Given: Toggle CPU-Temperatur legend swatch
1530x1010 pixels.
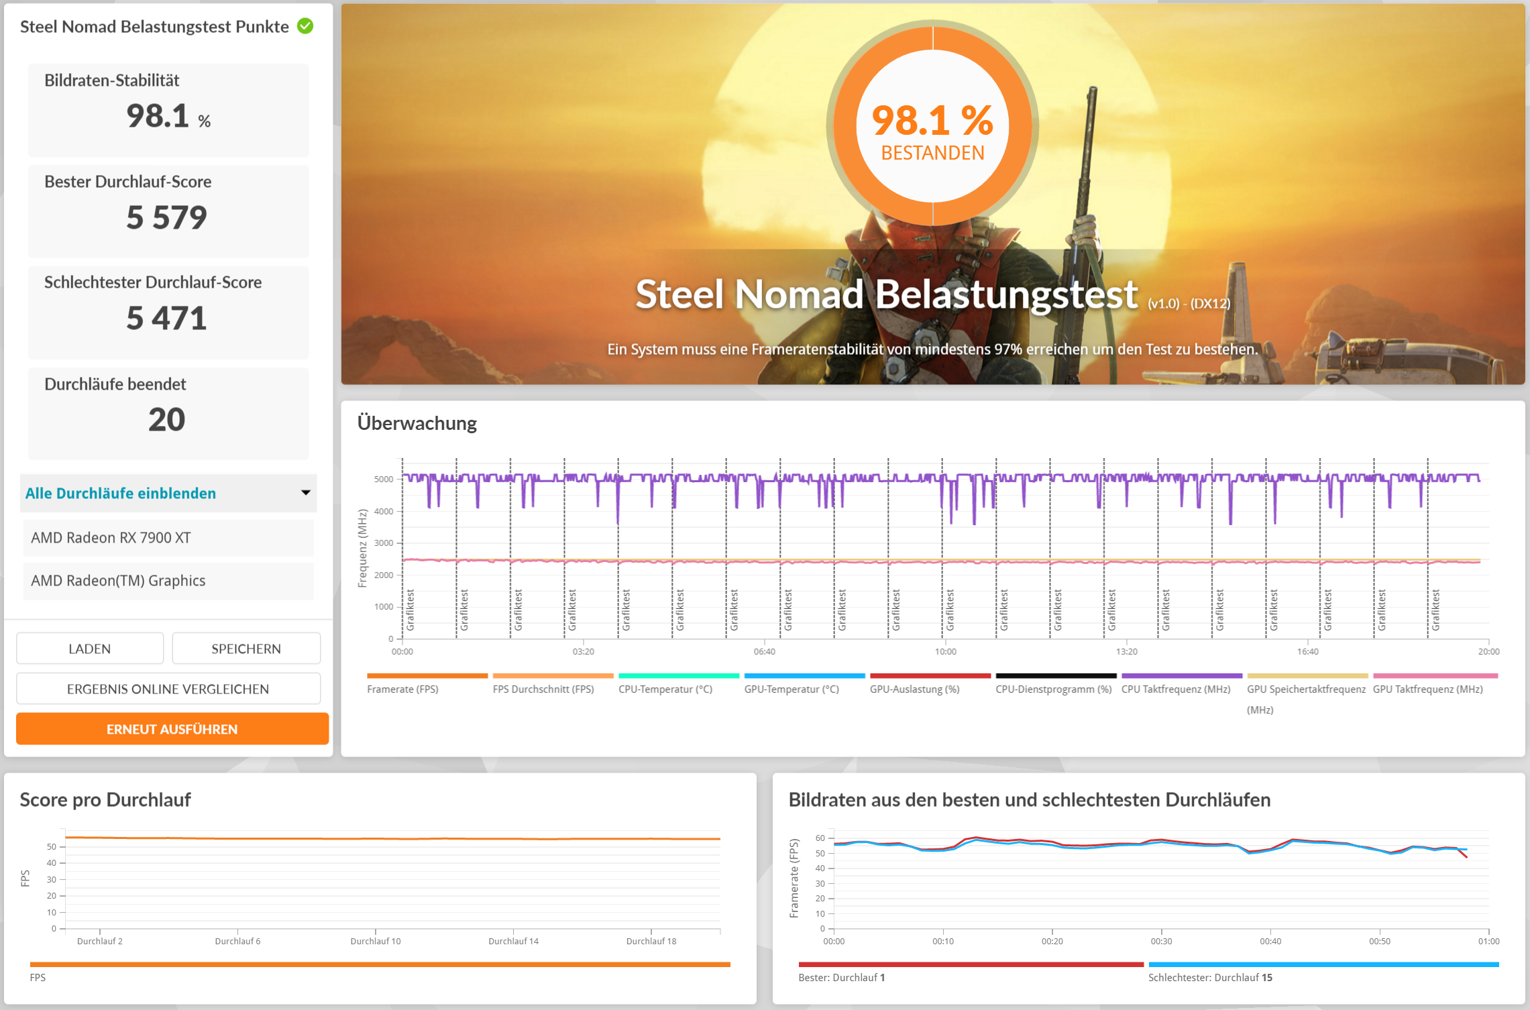Looking at the screenshot, I should pos(678,676).
